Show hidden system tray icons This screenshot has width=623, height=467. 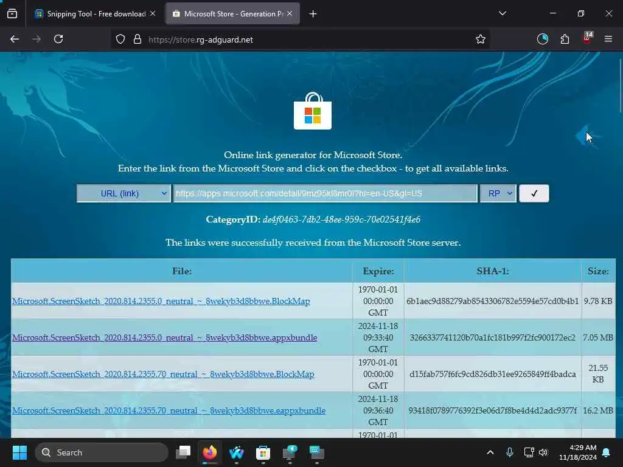tap(490, 452)
